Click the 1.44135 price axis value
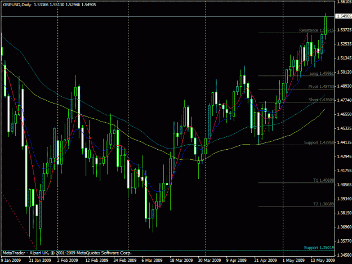This screenshot has height=264, width=352. [x=344, y=142]
